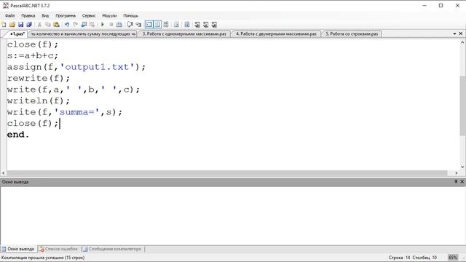Click the Step into debug icon

pos(138,25)
